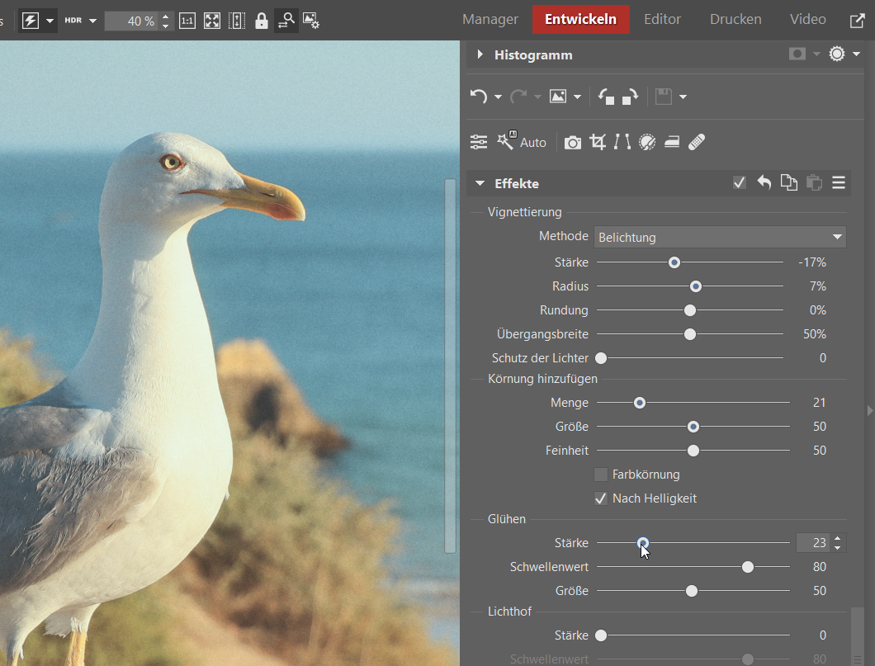This screenshot has height=666, width=875.
Task: Open the Editor tab
Action: tap(662, 19)
